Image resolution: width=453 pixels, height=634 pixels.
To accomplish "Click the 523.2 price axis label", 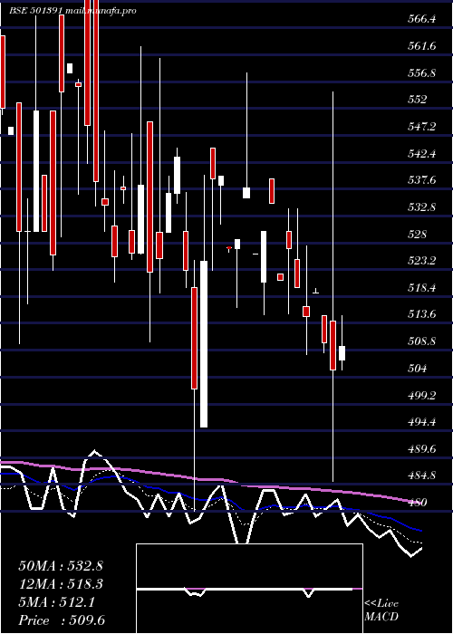I will pyautogui.click(x=421, y=261).
